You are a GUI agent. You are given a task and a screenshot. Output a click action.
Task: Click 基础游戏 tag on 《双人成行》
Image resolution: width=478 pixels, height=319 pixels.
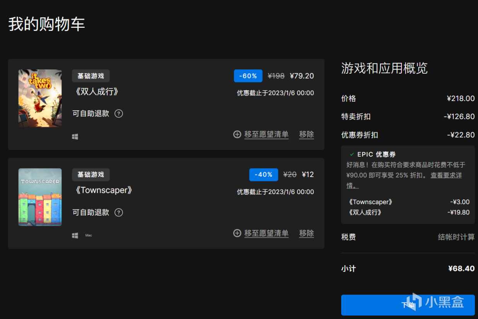point(91,76)
